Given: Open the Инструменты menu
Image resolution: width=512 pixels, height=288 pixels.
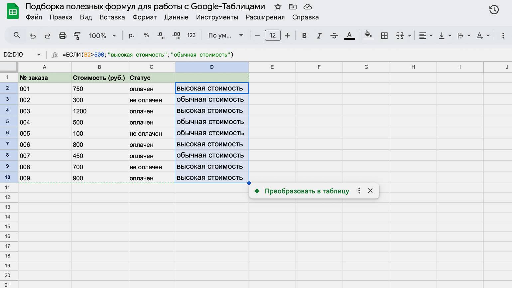Looking at the screenshot, I should (x=217, y=17).
